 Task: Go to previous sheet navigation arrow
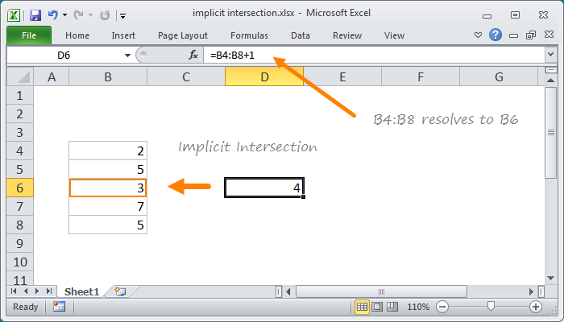pyautogui.click(x=26, y=291)
